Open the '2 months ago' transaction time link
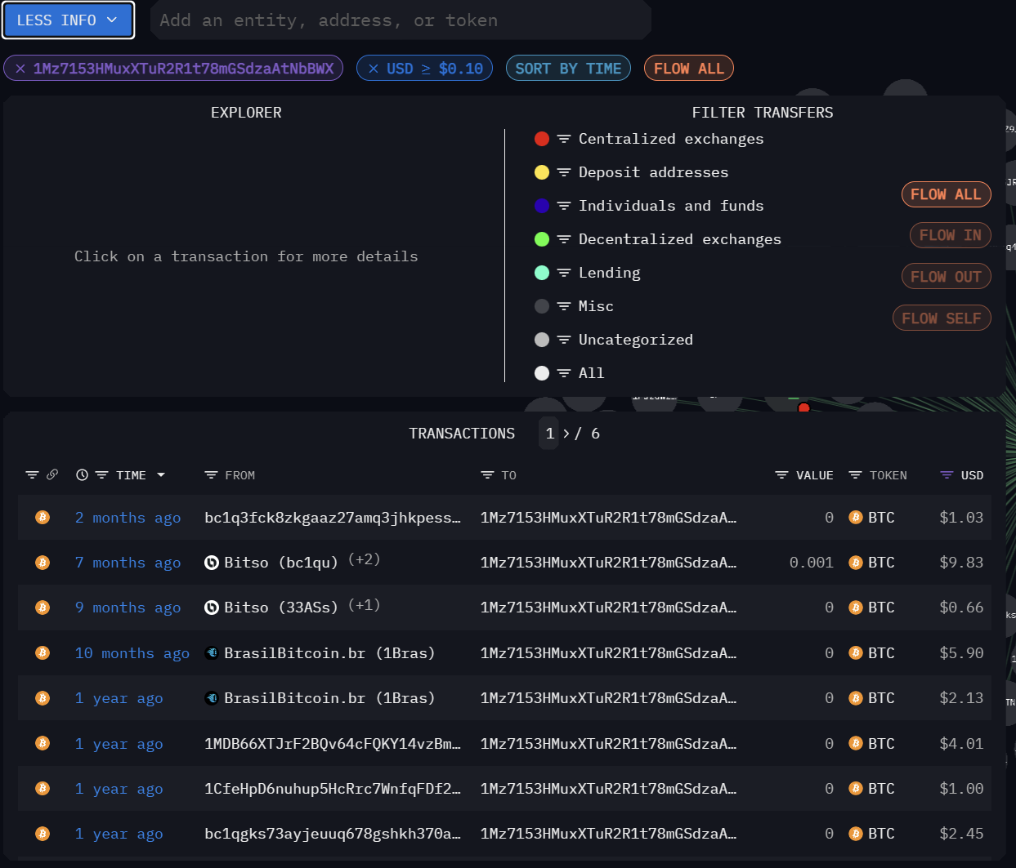The width and height of the screenshot is (1016, 868). click(x=128, y=518)
